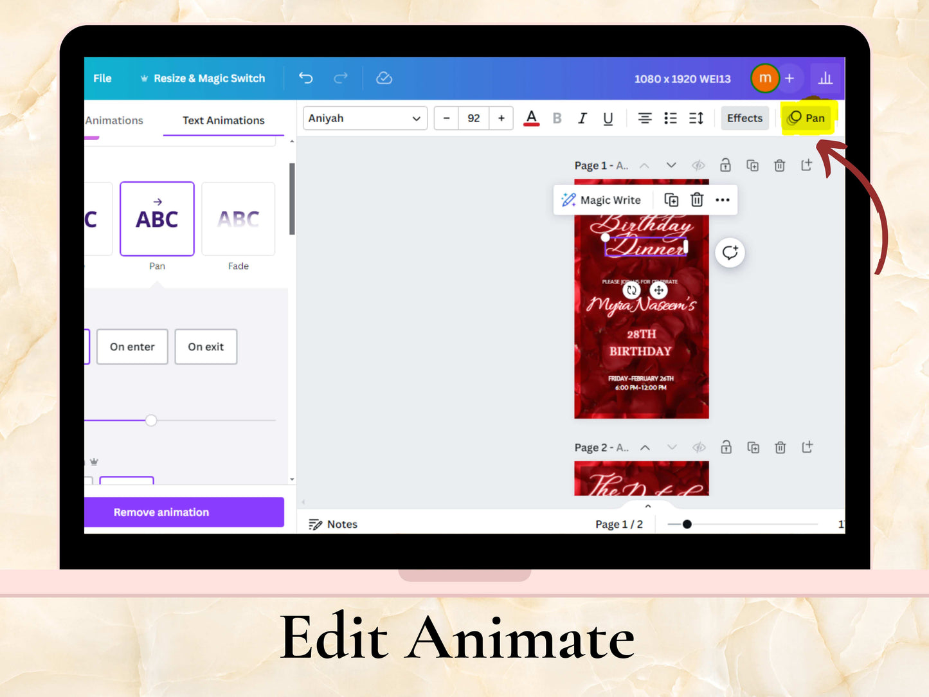
Task: Delete Page 2 using trash icon
Action: (x=780, y=448)
